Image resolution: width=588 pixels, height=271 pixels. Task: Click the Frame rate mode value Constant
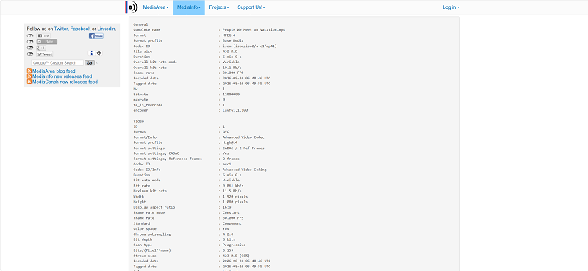click(231, 212)
